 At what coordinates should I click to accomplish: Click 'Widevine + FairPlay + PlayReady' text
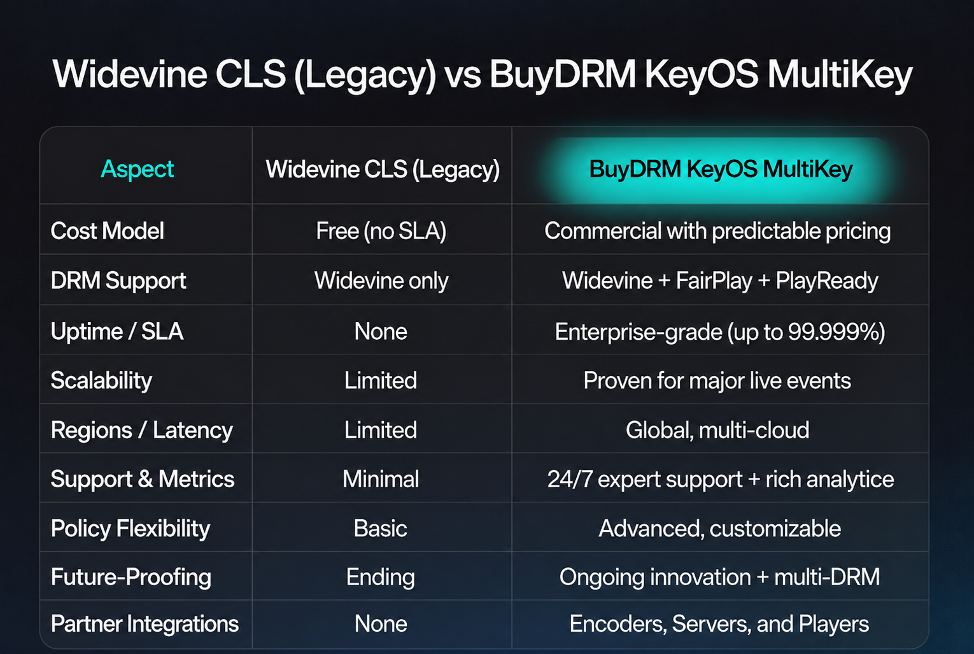720,281
